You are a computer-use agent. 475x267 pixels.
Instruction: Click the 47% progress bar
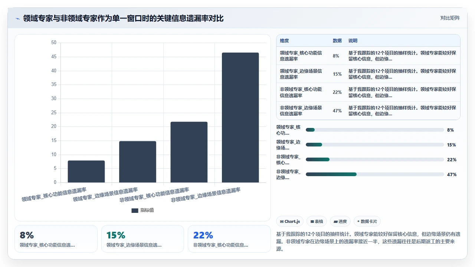[x=375, y=174]
